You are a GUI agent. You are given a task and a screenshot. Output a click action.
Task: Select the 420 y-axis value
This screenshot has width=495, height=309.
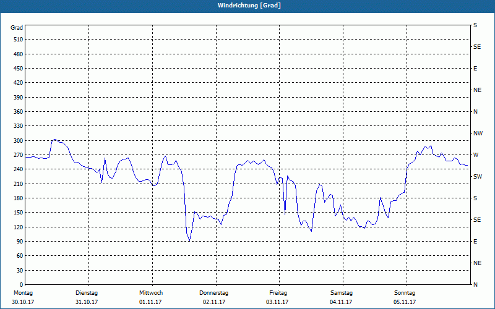[x=19, y=83]
